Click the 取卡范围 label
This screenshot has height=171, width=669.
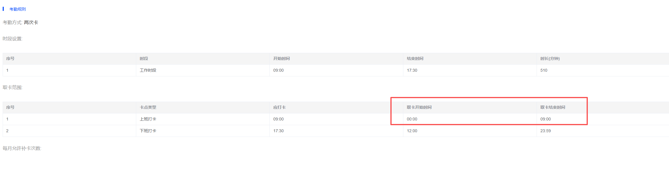pos(12,88)
